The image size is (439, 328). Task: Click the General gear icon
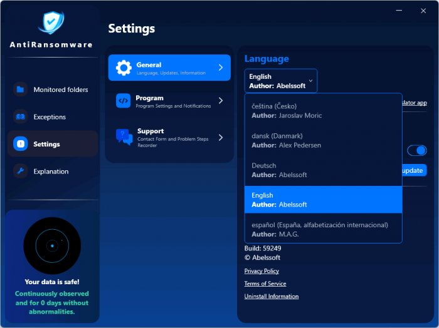point(124,68)
